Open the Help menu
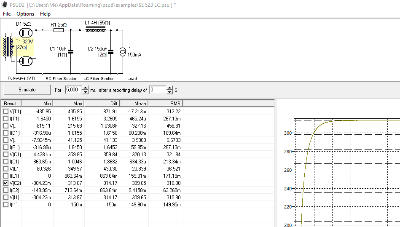This screenshot has height=227, width=400. pos(45,14)
